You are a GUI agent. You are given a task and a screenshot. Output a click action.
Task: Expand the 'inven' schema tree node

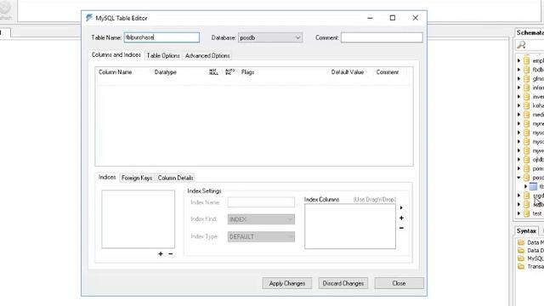pyautogui.click(x=519, y=97)
